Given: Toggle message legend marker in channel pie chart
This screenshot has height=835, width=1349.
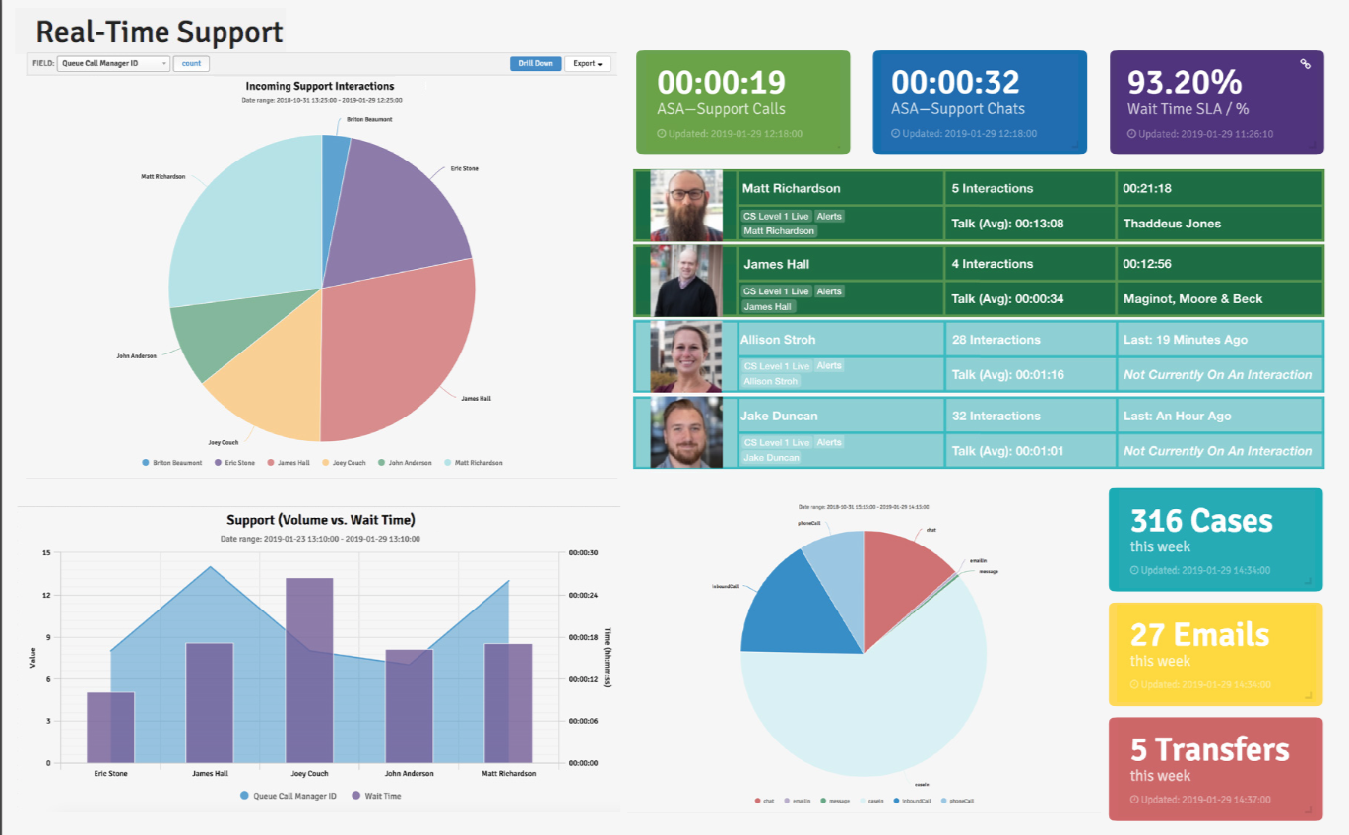Looking at the screenshot, I should [x=823, y=801].
